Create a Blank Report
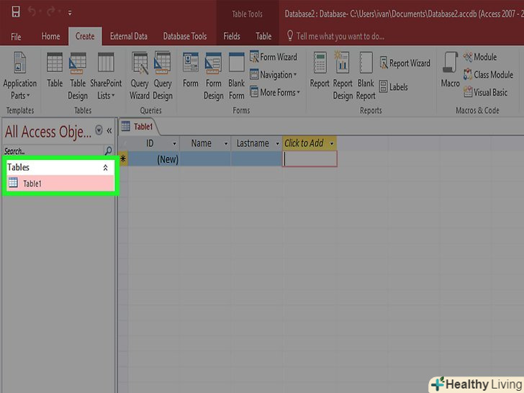524x393 pixels. [x=366, y=76]
